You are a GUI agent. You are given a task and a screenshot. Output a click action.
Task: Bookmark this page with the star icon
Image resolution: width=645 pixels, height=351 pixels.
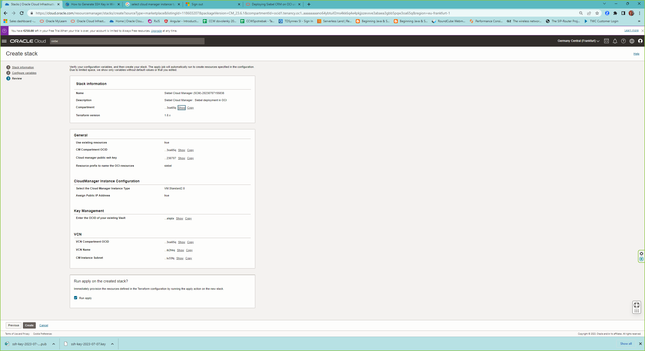[597, 13]
